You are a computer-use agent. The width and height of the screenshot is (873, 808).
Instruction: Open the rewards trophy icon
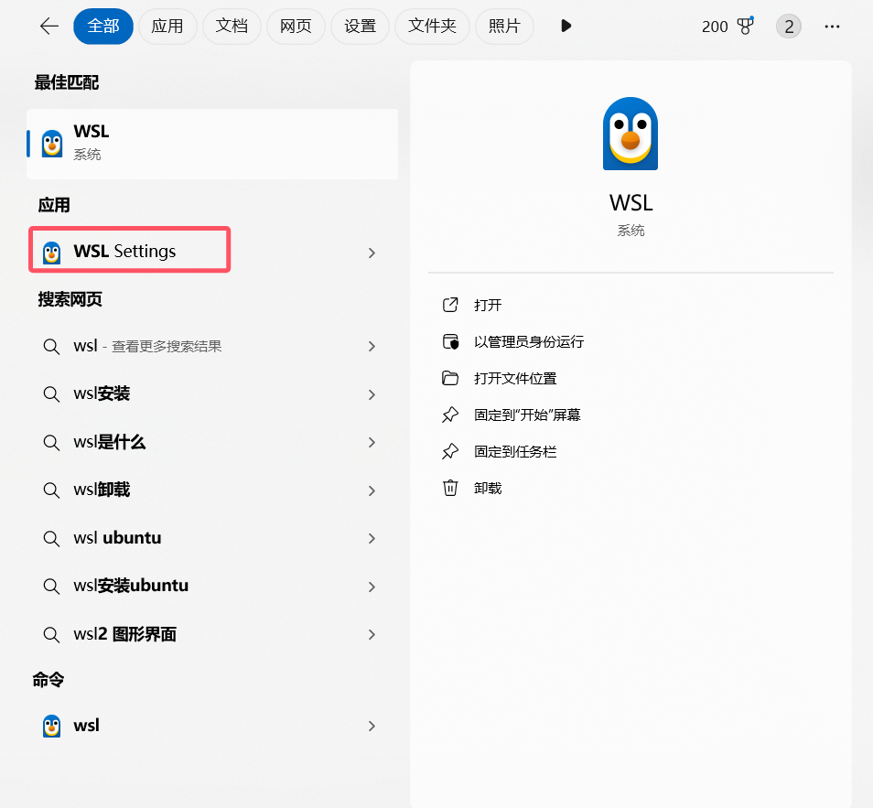[745, 26]
